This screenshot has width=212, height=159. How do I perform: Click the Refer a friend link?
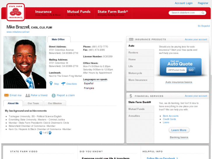[x=39, y=95]
